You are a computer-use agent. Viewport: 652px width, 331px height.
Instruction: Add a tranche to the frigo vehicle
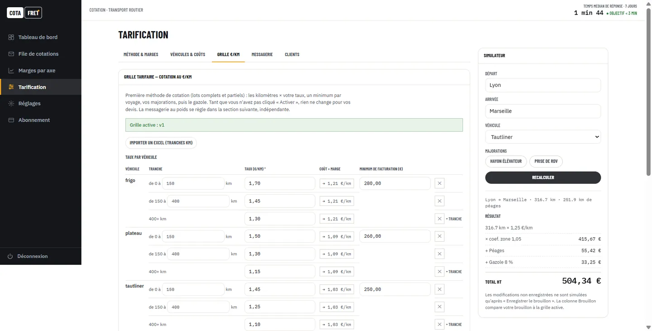(x=454, y=219)
